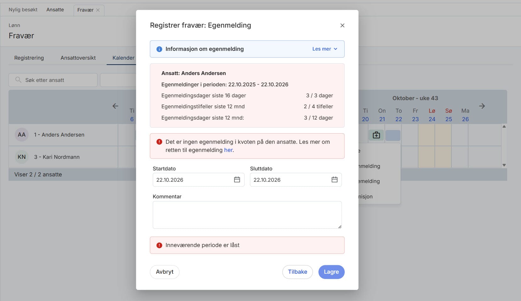Switch to the Ansattoversikt tab

point(78,58)
